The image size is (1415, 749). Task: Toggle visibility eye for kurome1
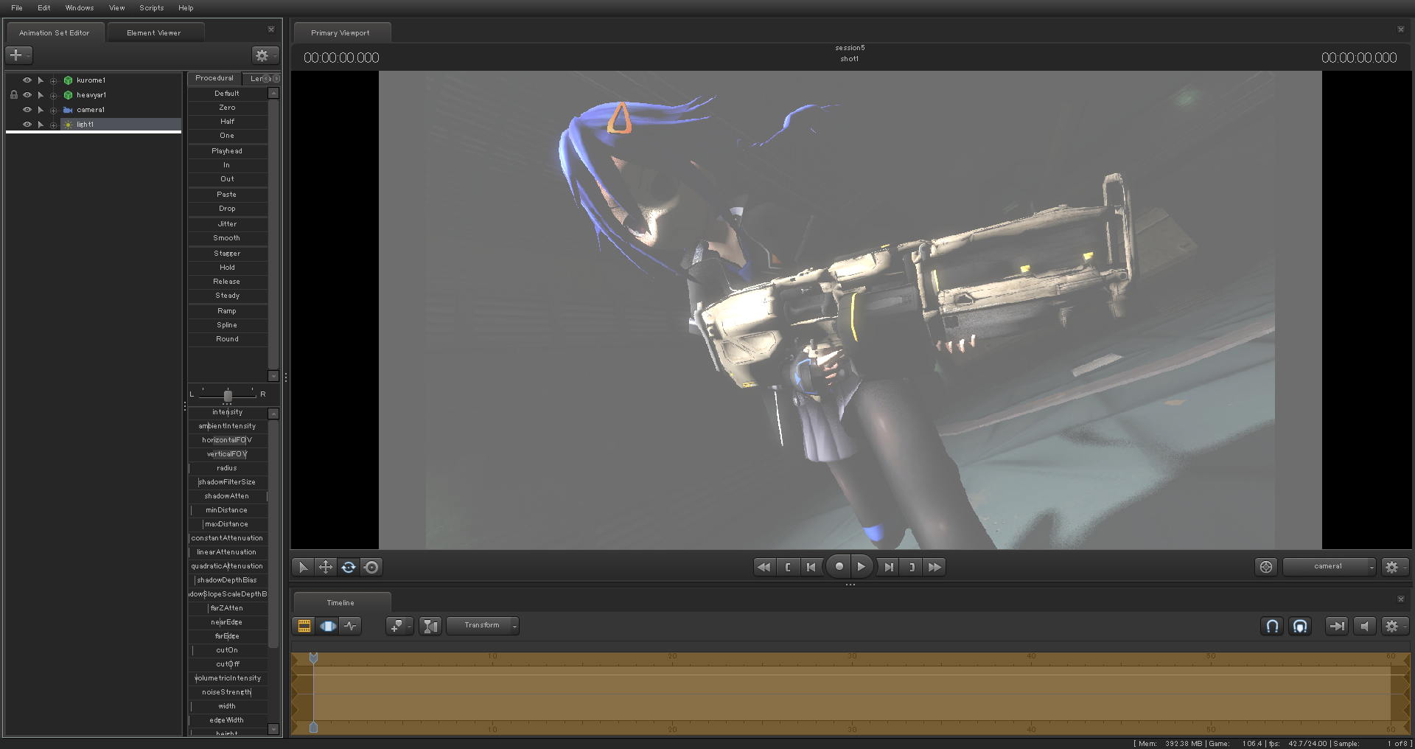pos(27,80)
